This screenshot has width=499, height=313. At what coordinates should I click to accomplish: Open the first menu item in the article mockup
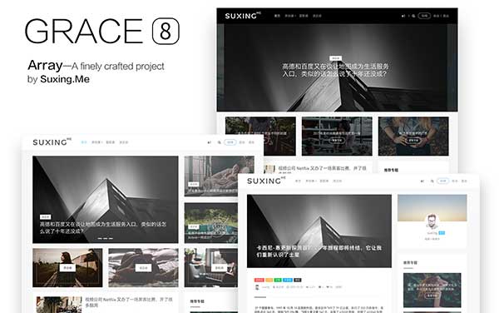coord(298,181)
